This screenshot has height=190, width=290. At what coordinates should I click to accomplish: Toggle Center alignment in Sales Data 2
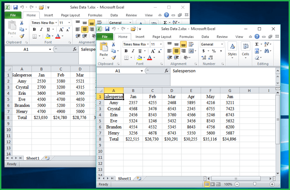pyautogui.click(x=176, y=51)
